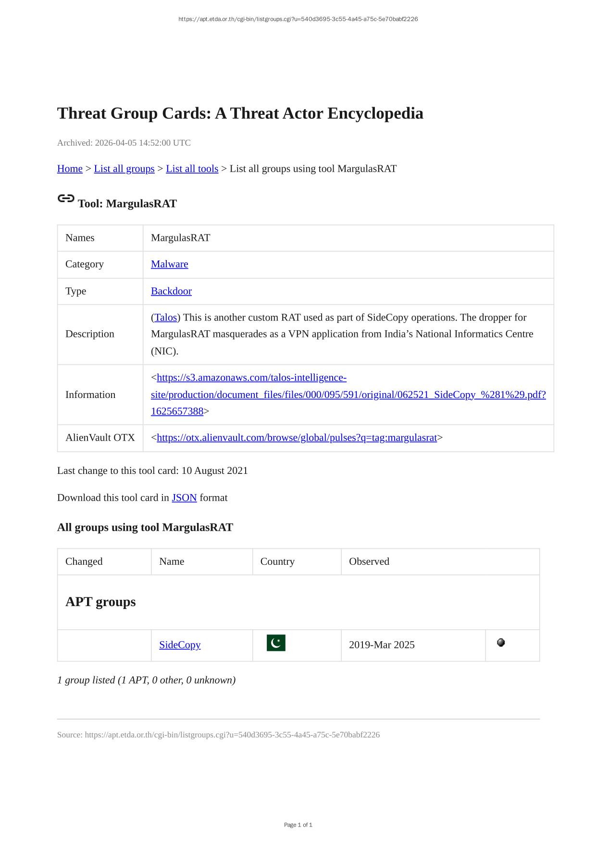
Task: Open the Talos source link in description
Action: [166, 318]
